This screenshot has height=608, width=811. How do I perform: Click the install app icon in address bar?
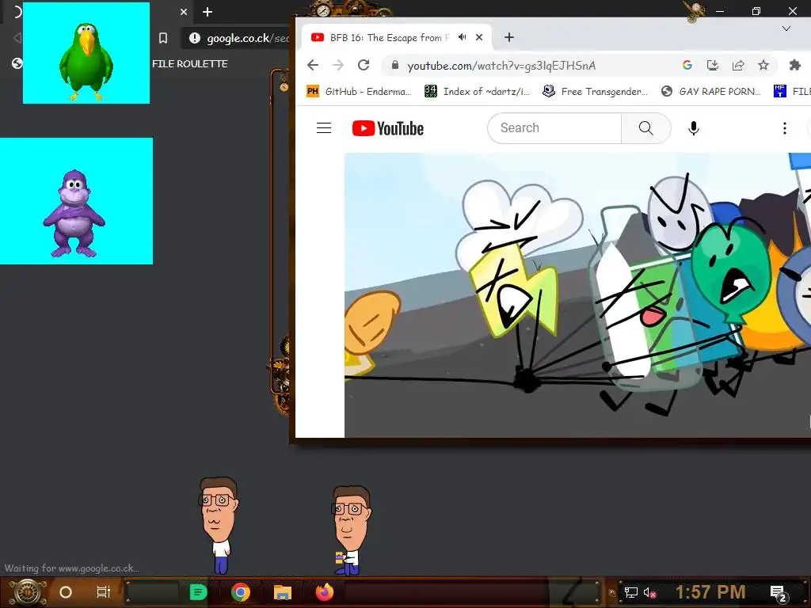point(713,65)
